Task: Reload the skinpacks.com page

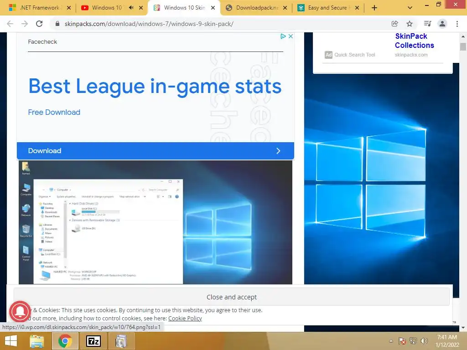Action: [x=39, y=24]
